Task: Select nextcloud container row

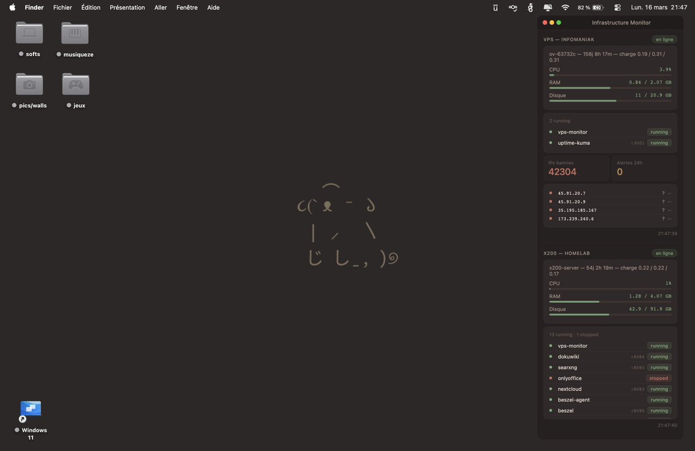Action: point(610,389)
